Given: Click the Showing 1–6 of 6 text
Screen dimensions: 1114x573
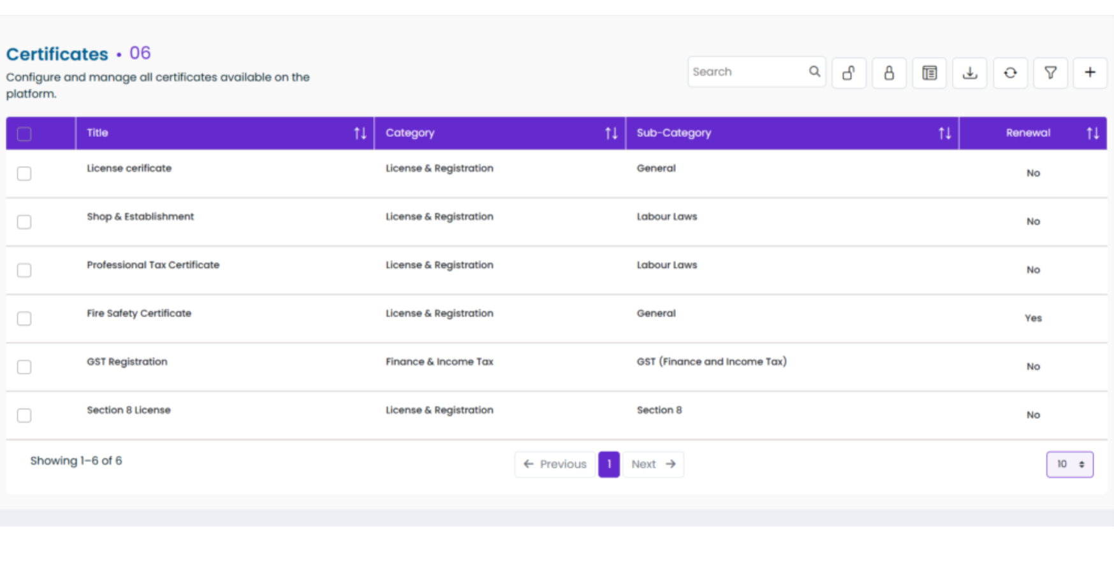Looking at the screenshot, I should tap(76, 460).
